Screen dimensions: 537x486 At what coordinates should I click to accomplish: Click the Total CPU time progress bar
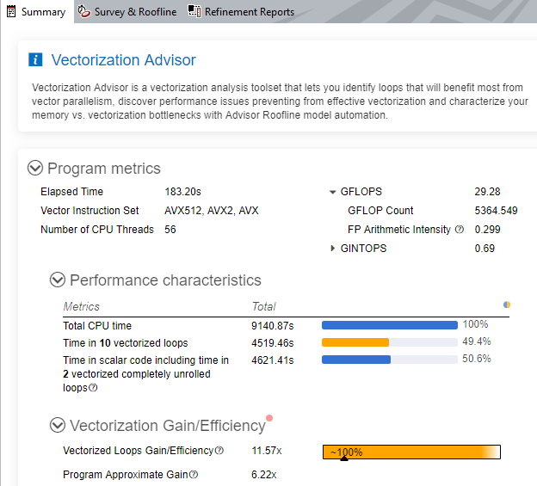[x=389, y=325]
